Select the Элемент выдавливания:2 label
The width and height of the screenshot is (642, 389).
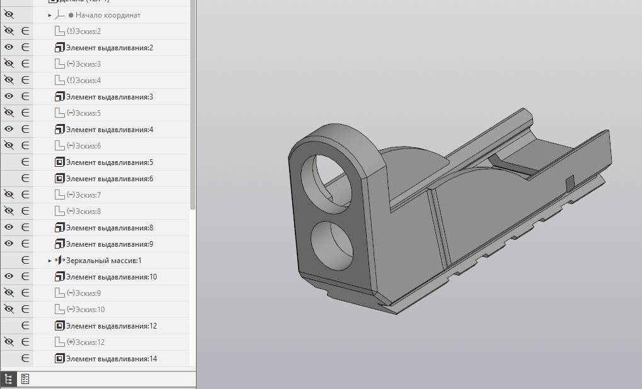coord(110,48)
